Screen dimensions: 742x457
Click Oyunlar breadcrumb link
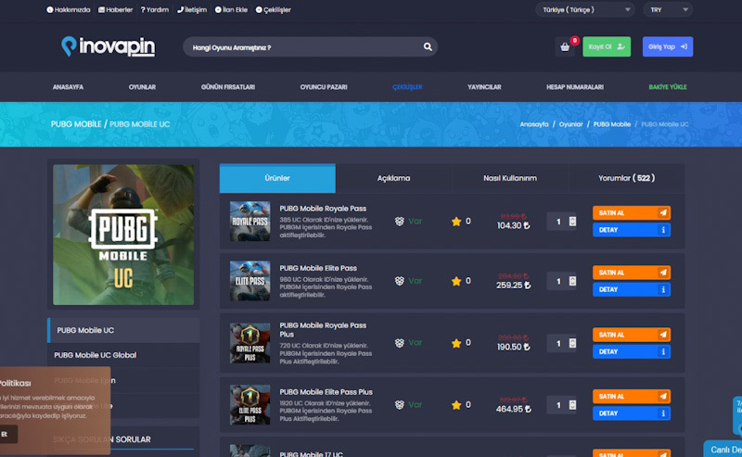pyautogui.click(x=570, y=124)
